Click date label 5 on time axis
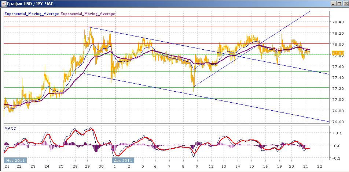The width and height of the screenshot is (349, 172). click(143, 167)
